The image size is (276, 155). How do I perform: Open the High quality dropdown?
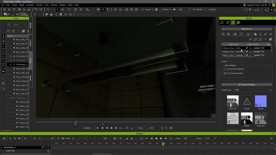pos(184,9)
